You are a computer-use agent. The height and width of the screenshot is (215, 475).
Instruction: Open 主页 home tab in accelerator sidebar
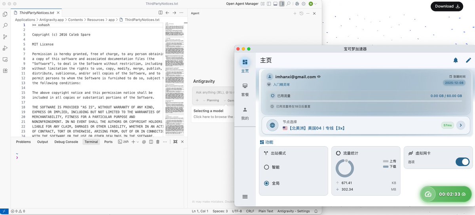pyautogui.click(x=245, y=66)
